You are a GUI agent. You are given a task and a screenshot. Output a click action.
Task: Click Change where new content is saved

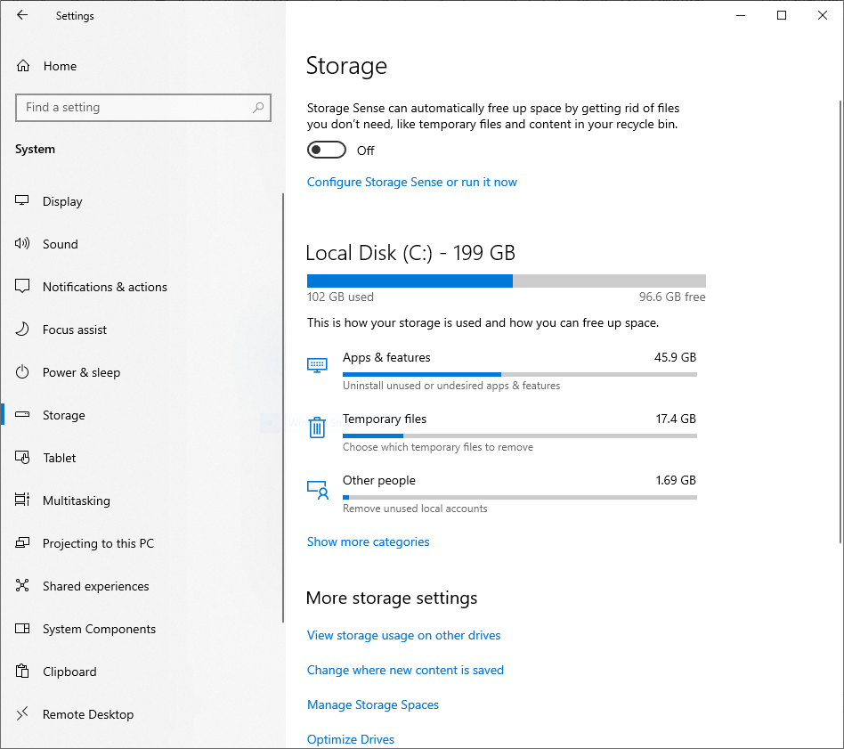pos(405,670)
